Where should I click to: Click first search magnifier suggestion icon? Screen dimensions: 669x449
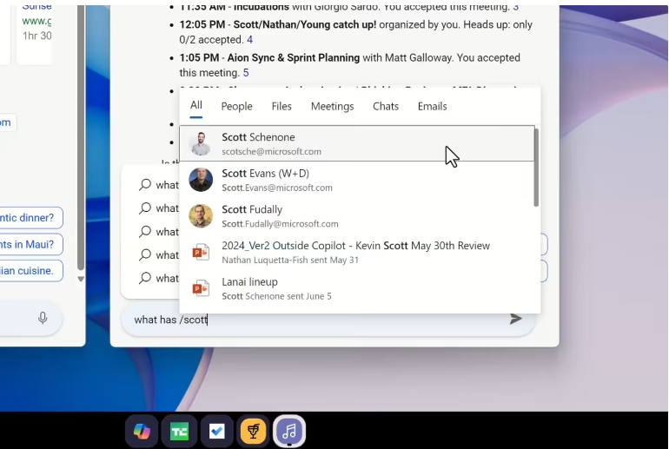145,185
